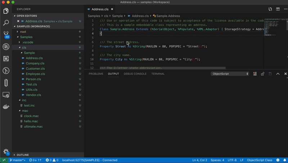
Task: Click the Clear Output icon
Action: 255,74
